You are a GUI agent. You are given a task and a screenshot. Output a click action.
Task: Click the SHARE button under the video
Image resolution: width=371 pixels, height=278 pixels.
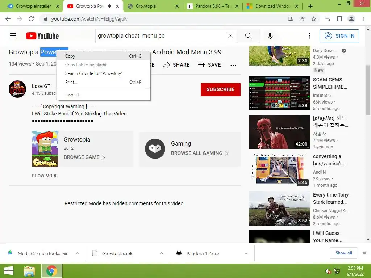point(176,65)
